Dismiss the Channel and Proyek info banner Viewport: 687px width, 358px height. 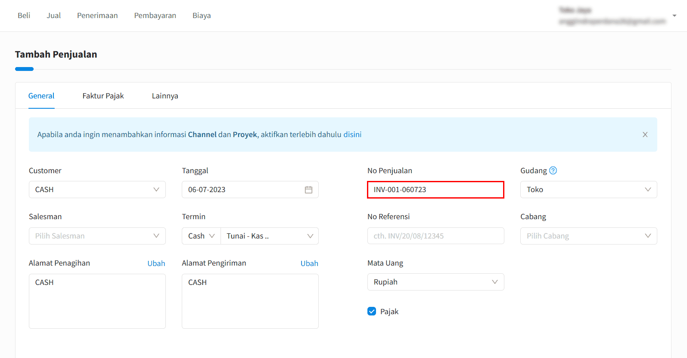645,135
